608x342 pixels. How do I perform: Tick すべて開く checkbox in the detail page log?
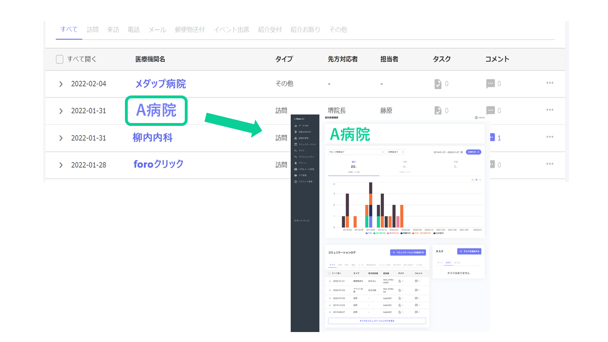coord(330,274)
